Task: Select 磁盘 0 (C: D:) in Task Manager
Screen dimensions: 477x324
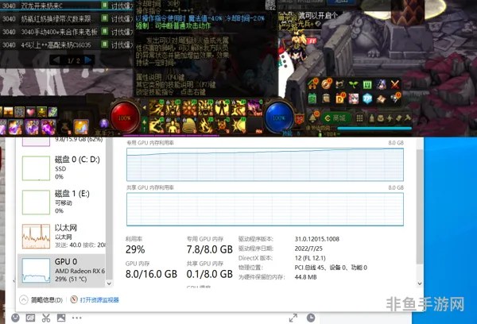Action: [x=61, y=168]
